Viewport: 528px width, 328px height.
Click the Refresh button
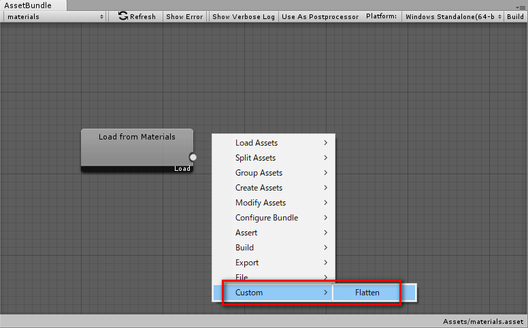[137, 16]
